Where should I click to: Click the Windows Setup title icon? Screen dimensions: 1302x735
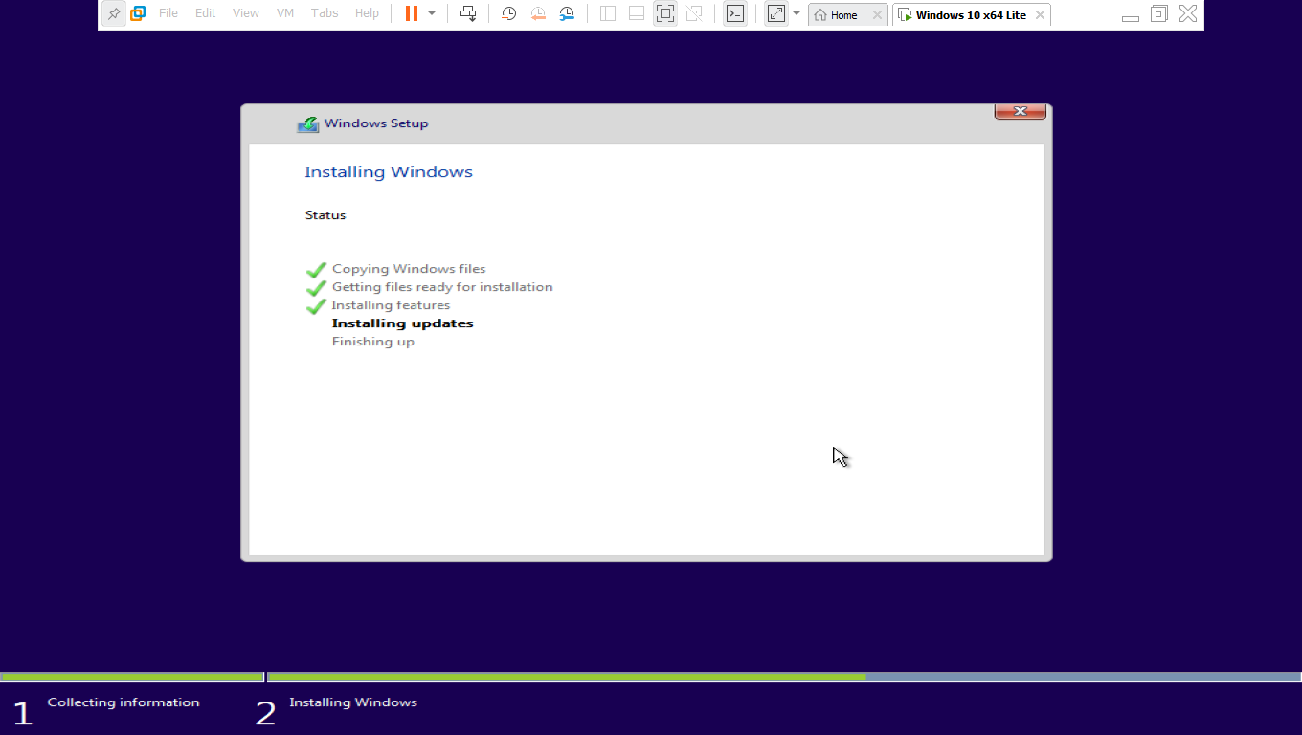307,123
